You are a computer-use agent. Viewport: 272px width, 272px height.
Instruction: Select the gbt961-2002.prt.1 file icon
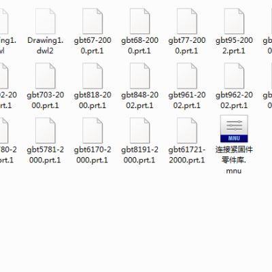pyautogui.click(x=187, y=75)
